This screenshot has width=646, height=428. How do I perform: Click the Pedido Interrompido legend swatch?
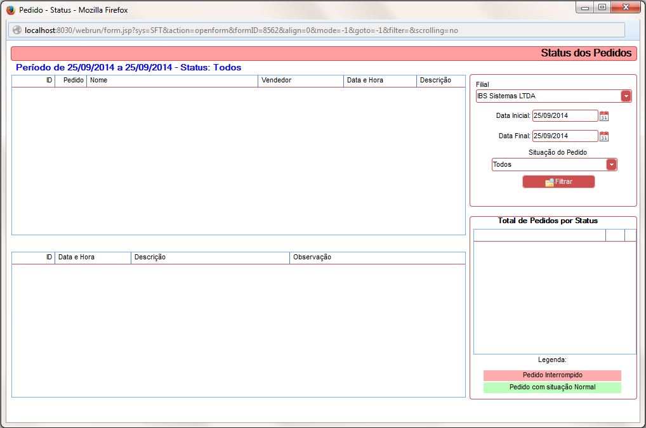(x=552, y=375)
